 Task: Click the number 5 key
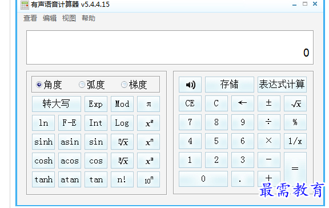pos(216,141)
